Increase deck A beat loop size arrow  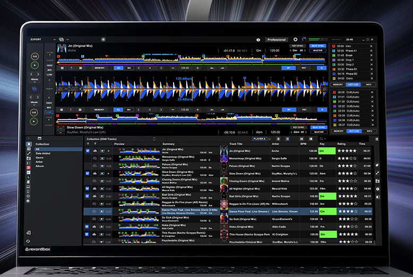click(x=161, y=68)
